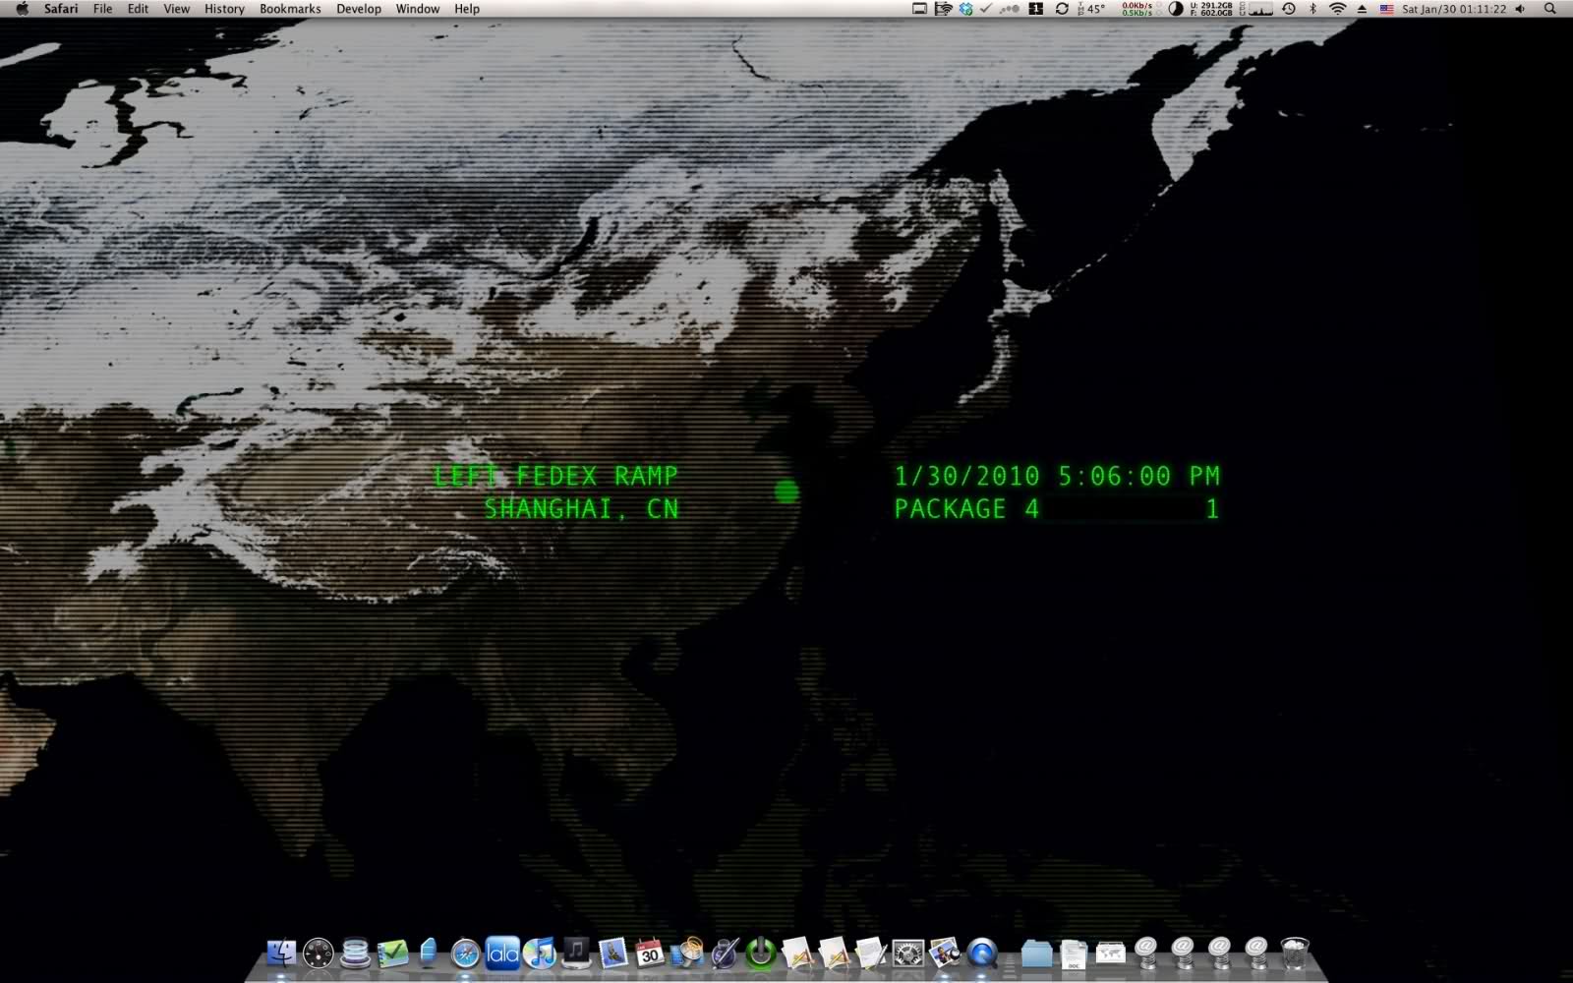
Task: Open the lala app in the dock
Action: click(502, 953)
